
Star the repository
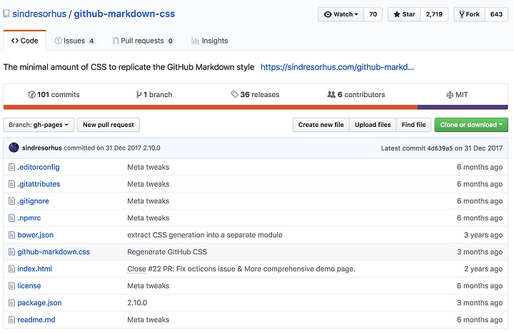coord(404,14)
